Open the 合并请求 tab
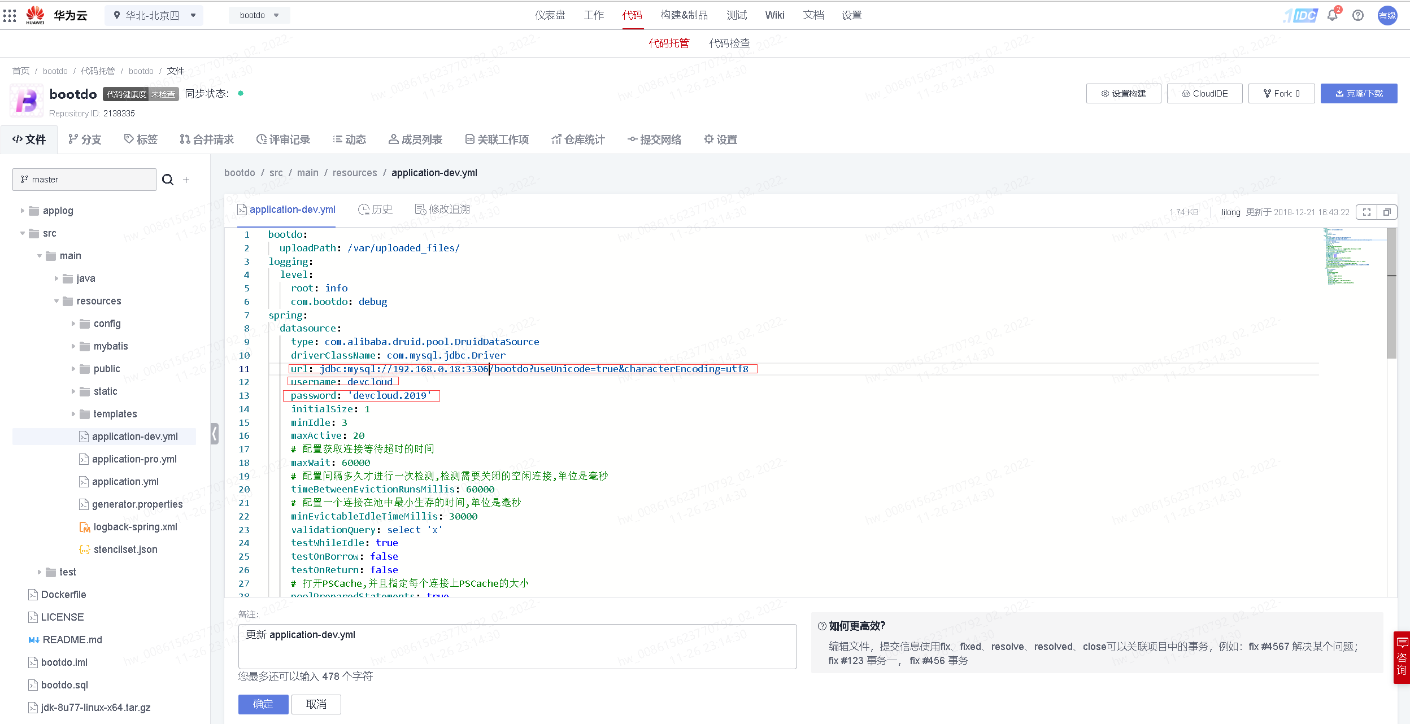 point(207,139)
